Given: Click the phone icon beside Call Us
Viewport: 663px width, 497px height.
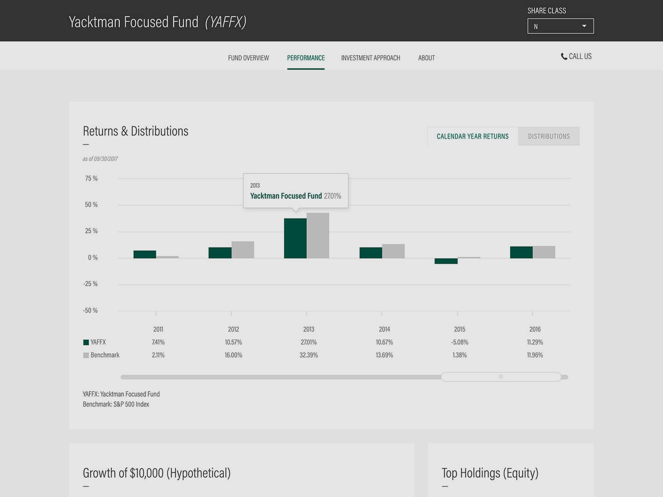Looking at the screenshot, I should [x=564, y=57].
